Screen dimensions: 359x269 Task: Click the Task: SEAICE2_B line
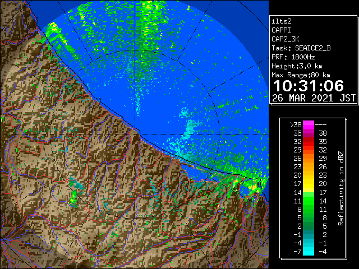301,48
